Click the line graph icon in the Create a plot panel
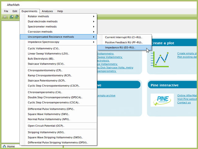Viewport: 198px width, 149px height. point(160,59)
